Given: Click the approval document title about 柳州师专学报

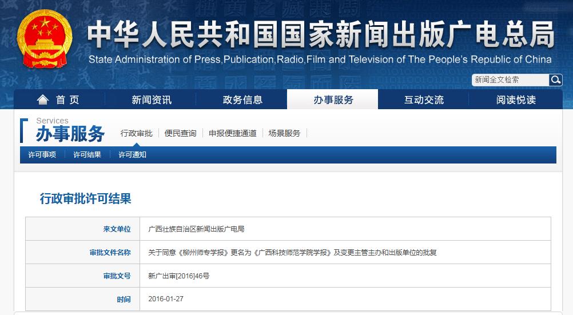Looking at the screenshot, I should 292,253.
